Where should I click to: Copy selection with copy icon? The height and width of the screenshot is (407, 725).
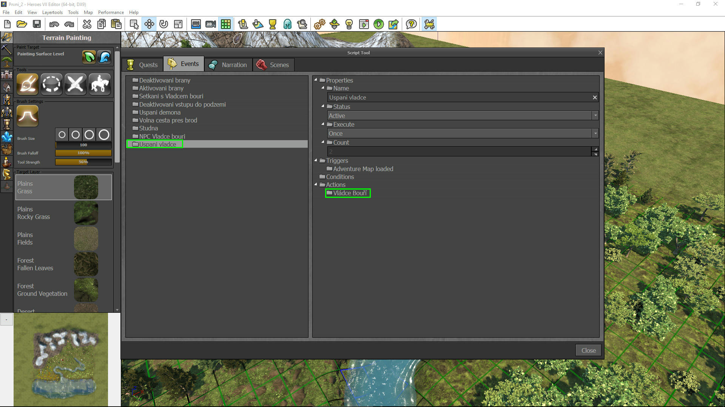101,24
